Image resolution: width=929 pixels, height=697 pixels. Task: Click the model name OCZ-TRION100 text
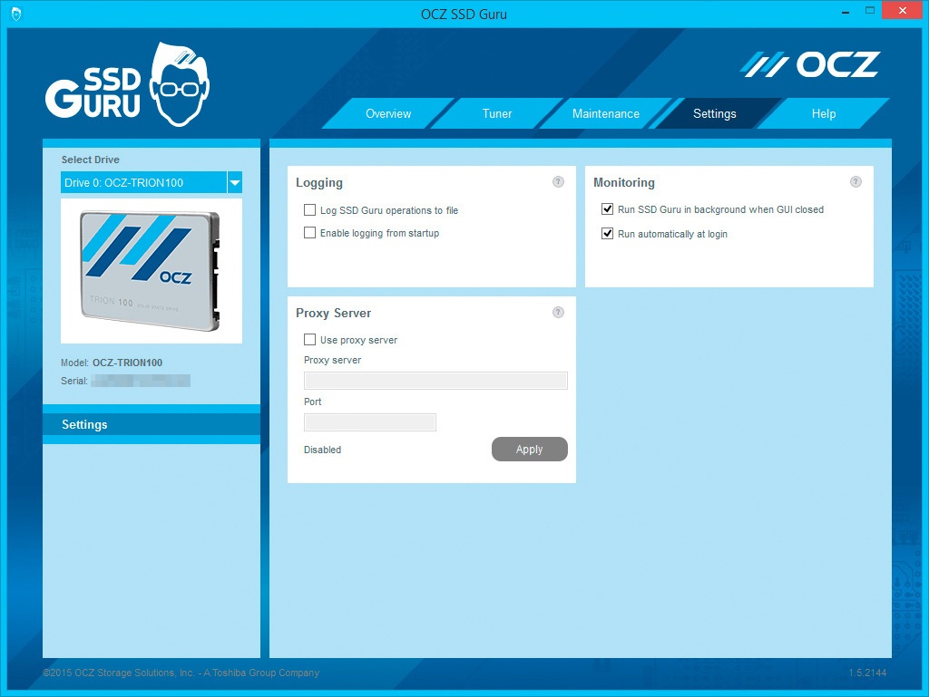point(127,363)
